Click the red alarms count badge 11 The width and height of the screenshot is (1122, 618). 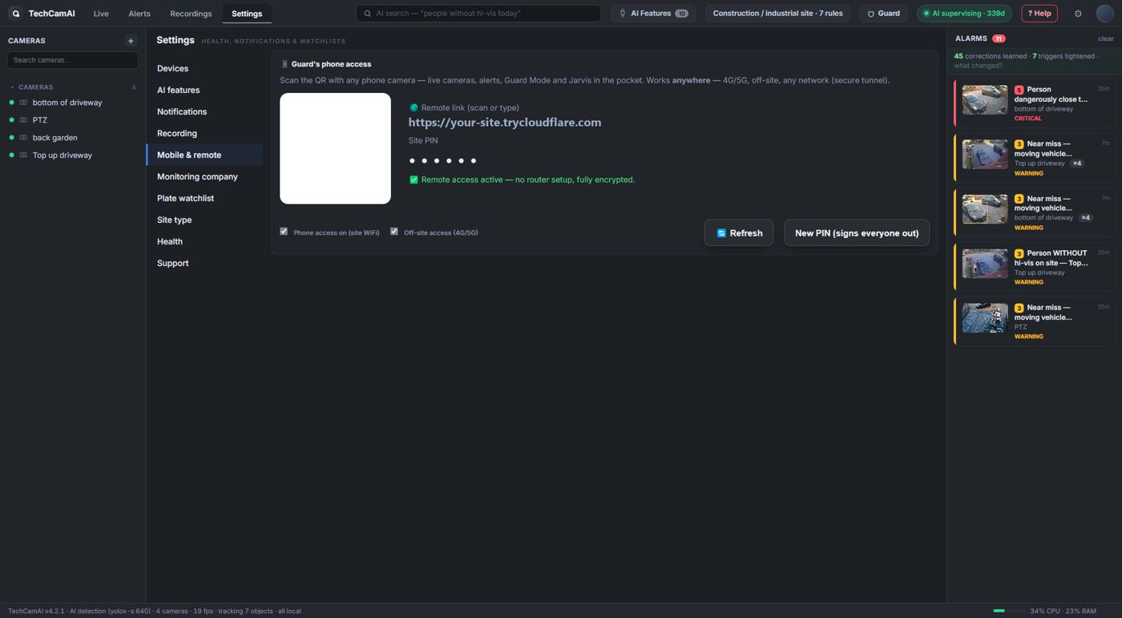coord(999,38)
